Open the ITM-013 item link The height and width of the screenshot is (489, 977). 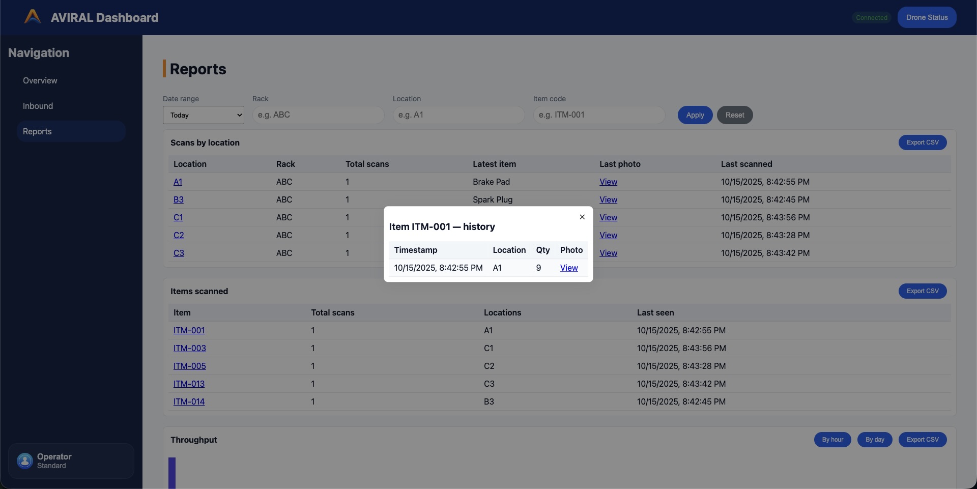(x=189, y=384)
